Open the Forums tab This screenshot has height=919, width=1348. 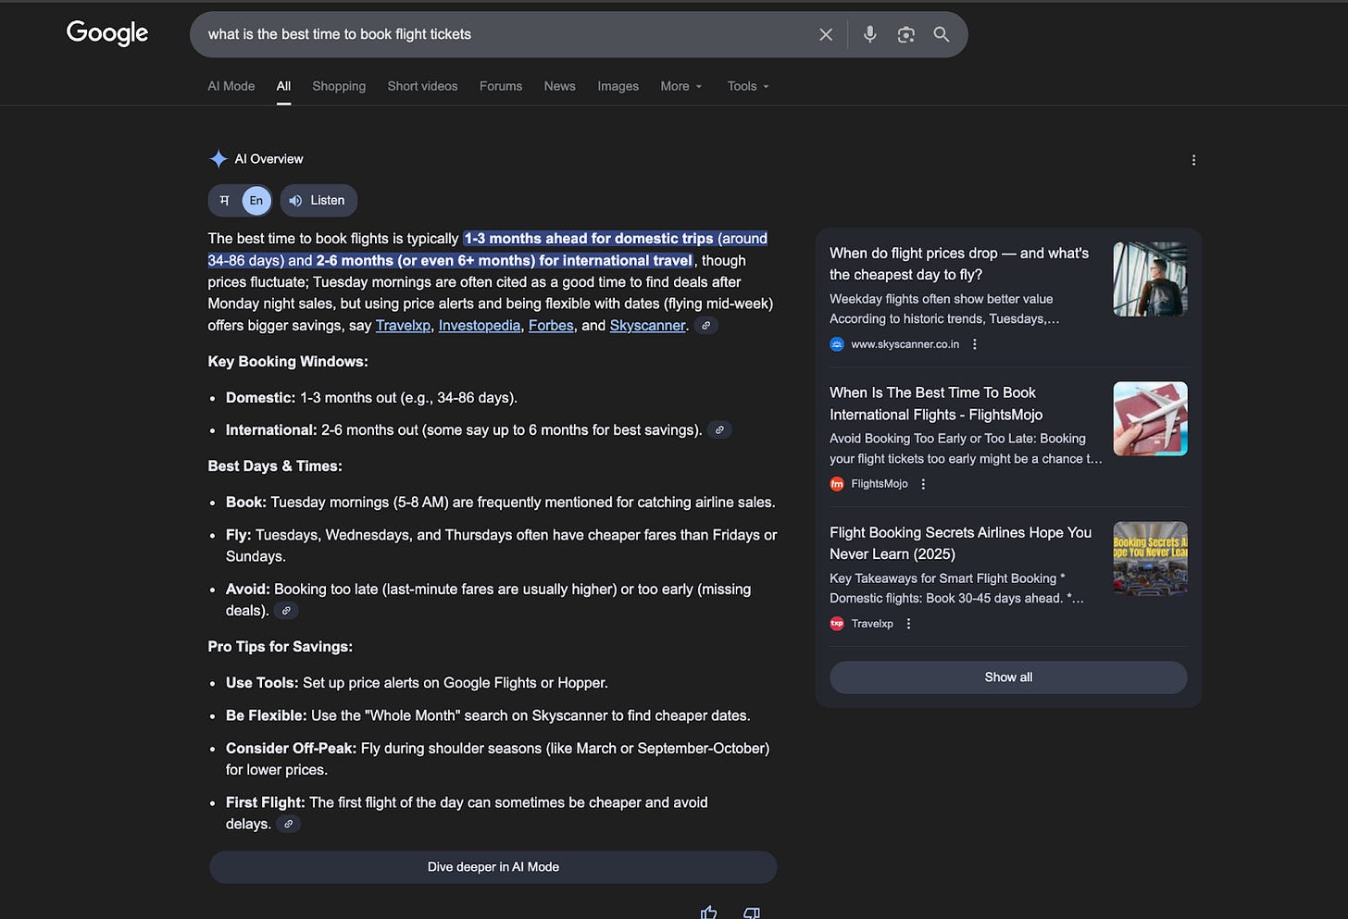pyautogui.click(x=501, y=86)
